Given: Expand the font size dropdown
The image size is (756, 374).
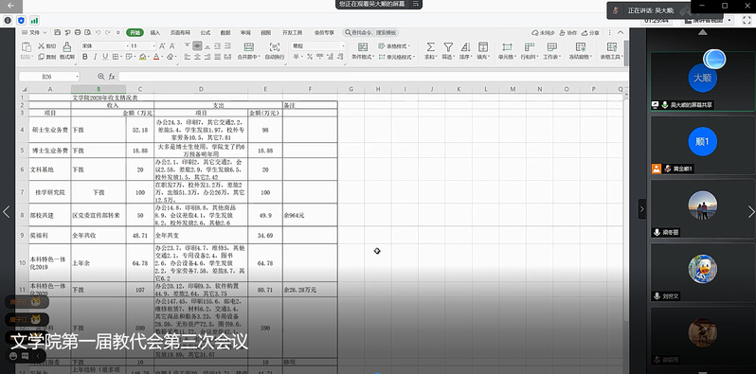Looking at the screenshot, I should [x=153, y=45].
